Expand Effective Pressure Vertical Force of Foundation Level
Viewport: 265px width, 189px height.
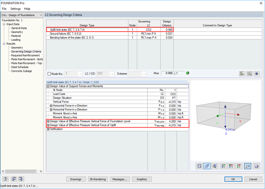coord(48,121)
